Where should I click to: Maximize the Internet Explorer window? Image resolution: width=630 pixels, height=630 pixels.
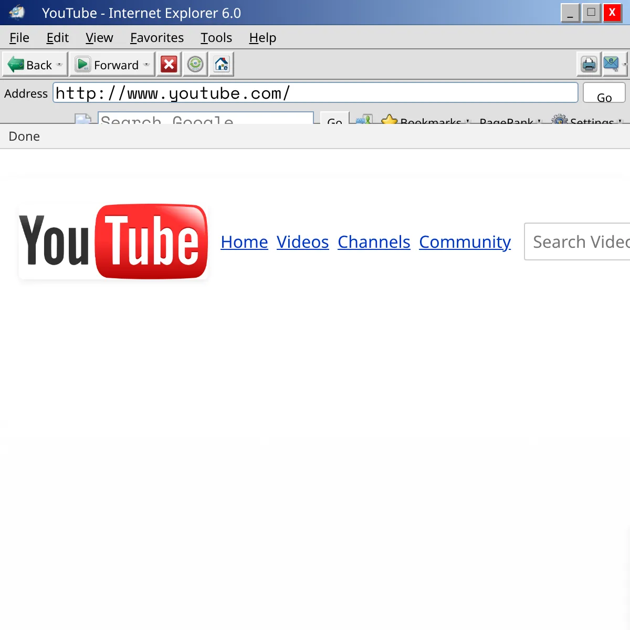[591, 13]
